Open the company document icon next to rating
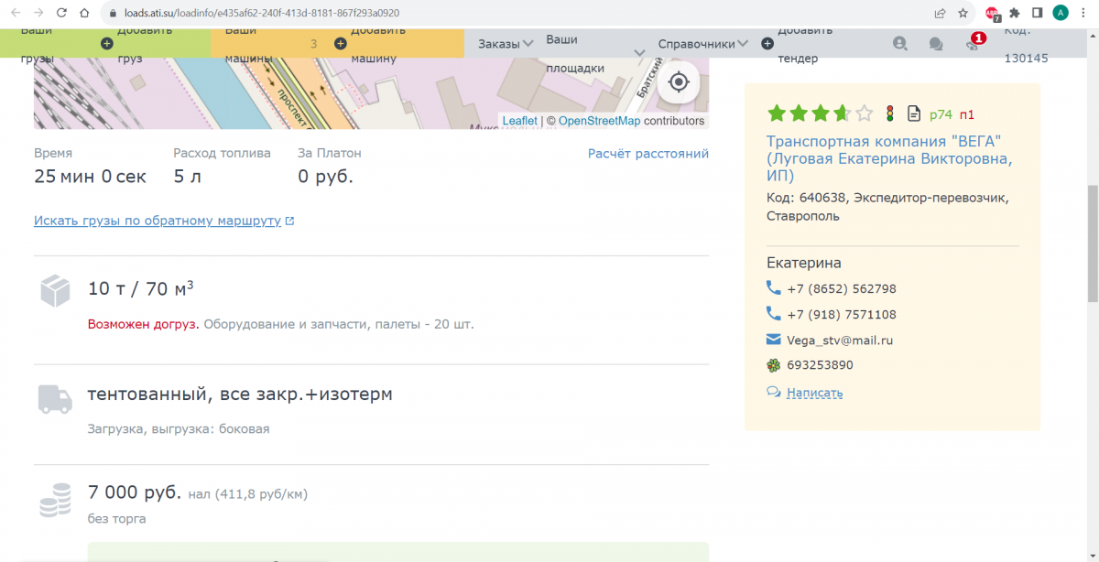The width and height of the screenshot is (1099, 562). (x=913, y=113)
